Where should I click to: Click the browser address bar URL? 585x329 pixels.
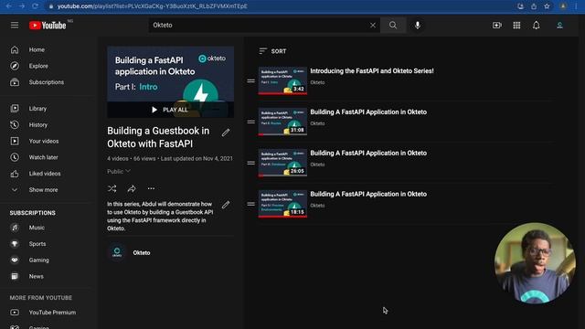(x=153, y=6)
